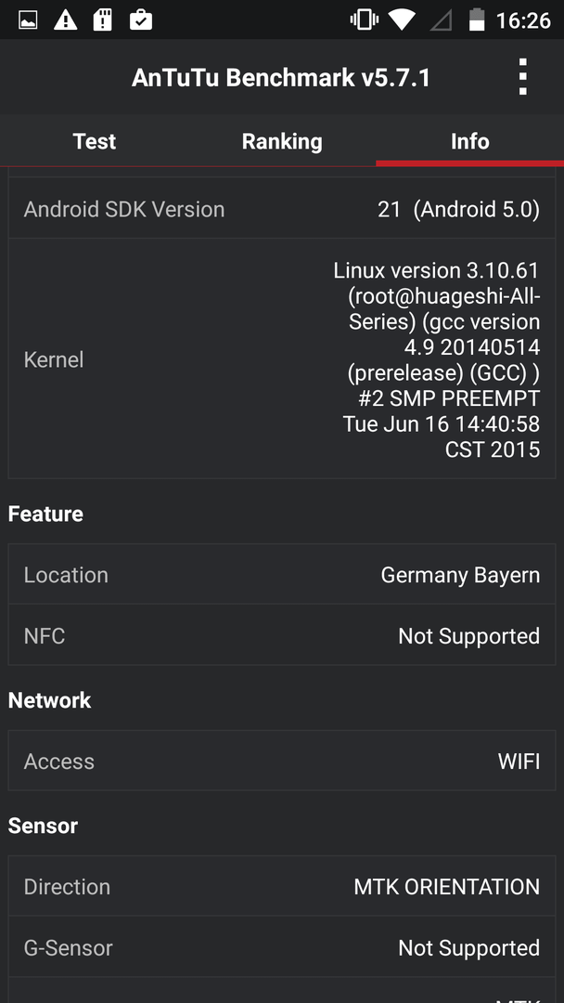The height and width of the screenshot is (1003, 564).
Task: Tap the G-Sensor Not Supported row
Action: (x=282, y=947)
